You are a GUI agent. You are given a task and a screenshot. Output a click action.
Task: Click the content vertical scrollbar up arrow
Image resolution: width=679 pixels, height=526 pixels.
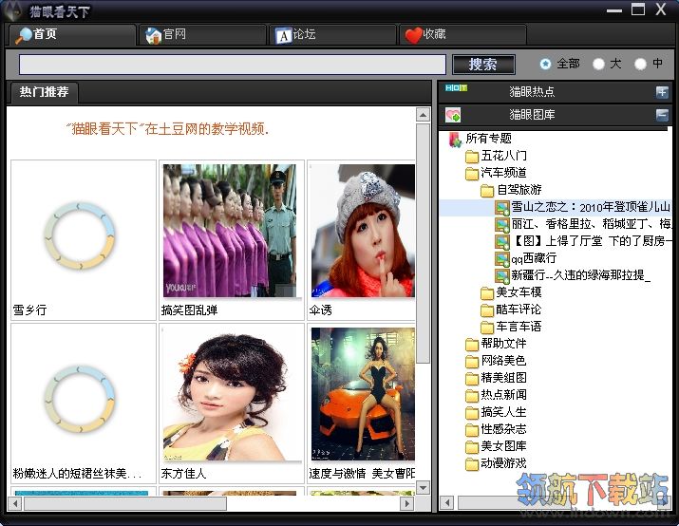coord(423,115)
